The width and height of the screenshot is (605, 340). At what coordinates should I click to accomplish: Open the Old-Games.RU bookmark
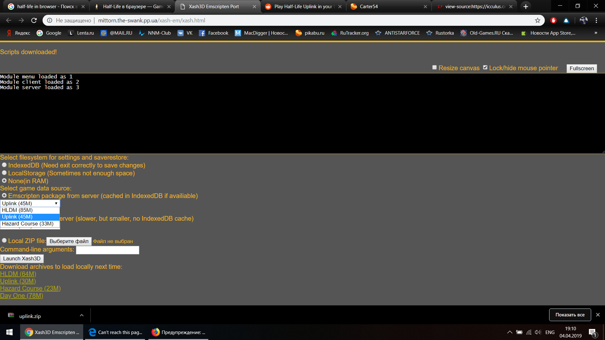click(x=487, y=33)
